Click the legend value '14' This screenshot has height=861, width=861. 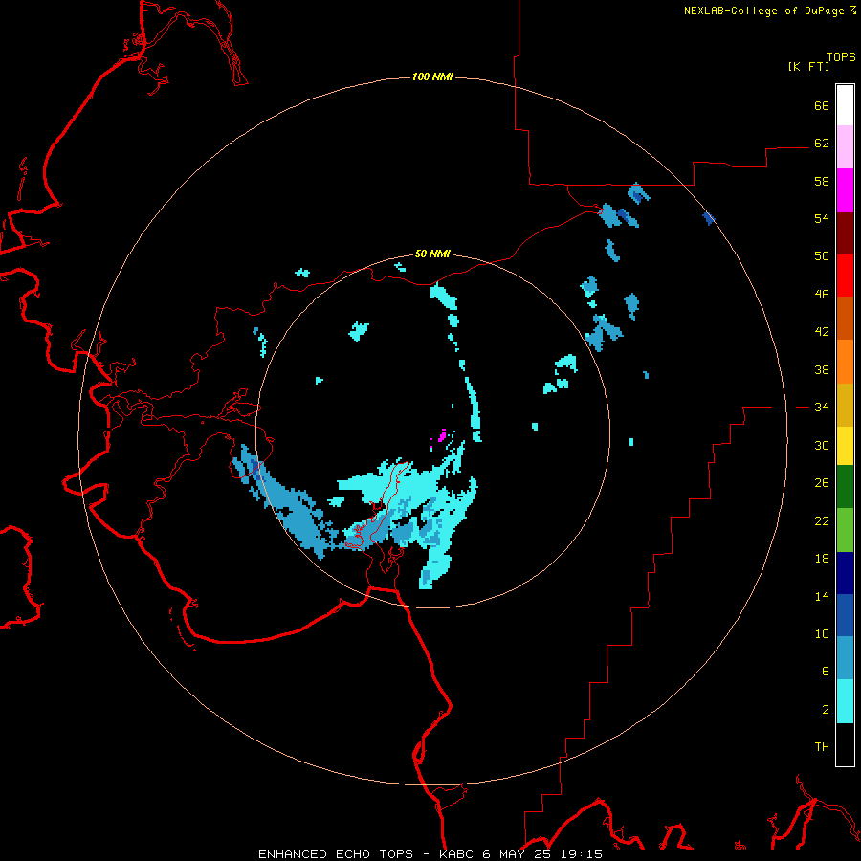(x=822, y=596)
